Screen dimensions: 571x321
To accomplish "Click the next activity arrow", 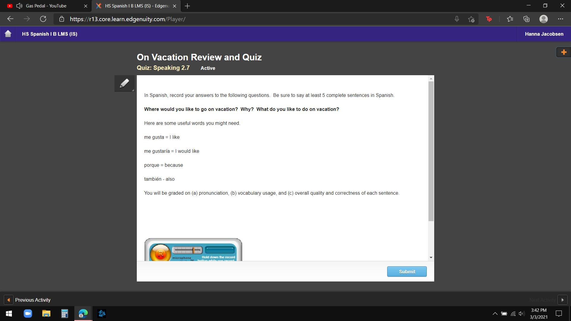I will pyautogui.click(x=562, y=300).
